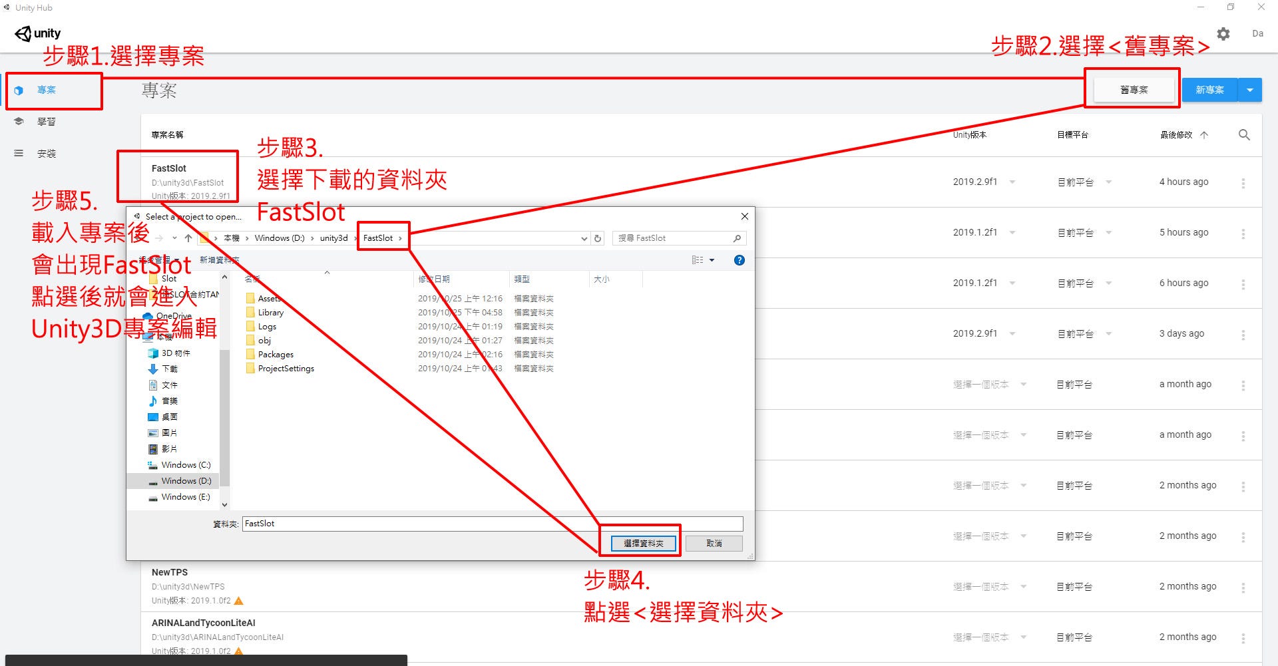1278x666 pixels.
Task: Click the navigation pane scroll down arrow
Action: click(x=224, y=505)
